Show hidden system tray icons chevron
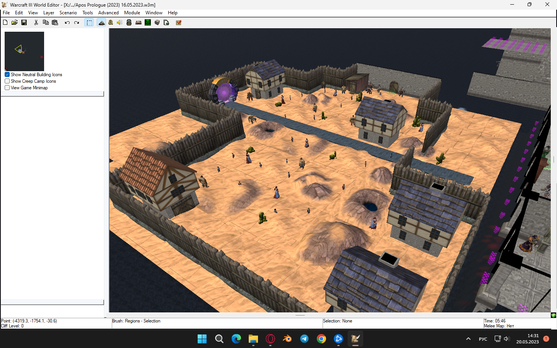This screenshot has height=348, width=557. (468, 339)
